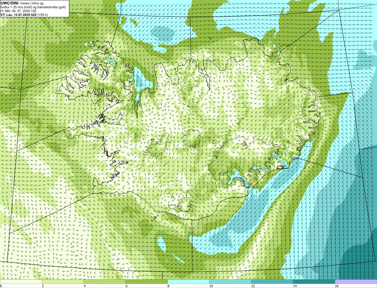Click the '4' label under the color scale
Viewport: 377px width, 288px height.
click(x=85, y=286)
